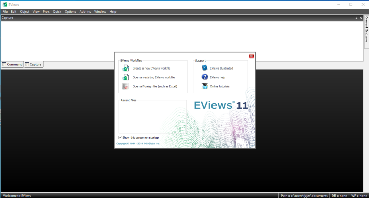
Task: Click WF = none in the status bar
Action: (359, 195)
